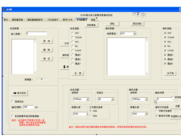Switch to the 1553总线卡 tab

coord(53,20)
